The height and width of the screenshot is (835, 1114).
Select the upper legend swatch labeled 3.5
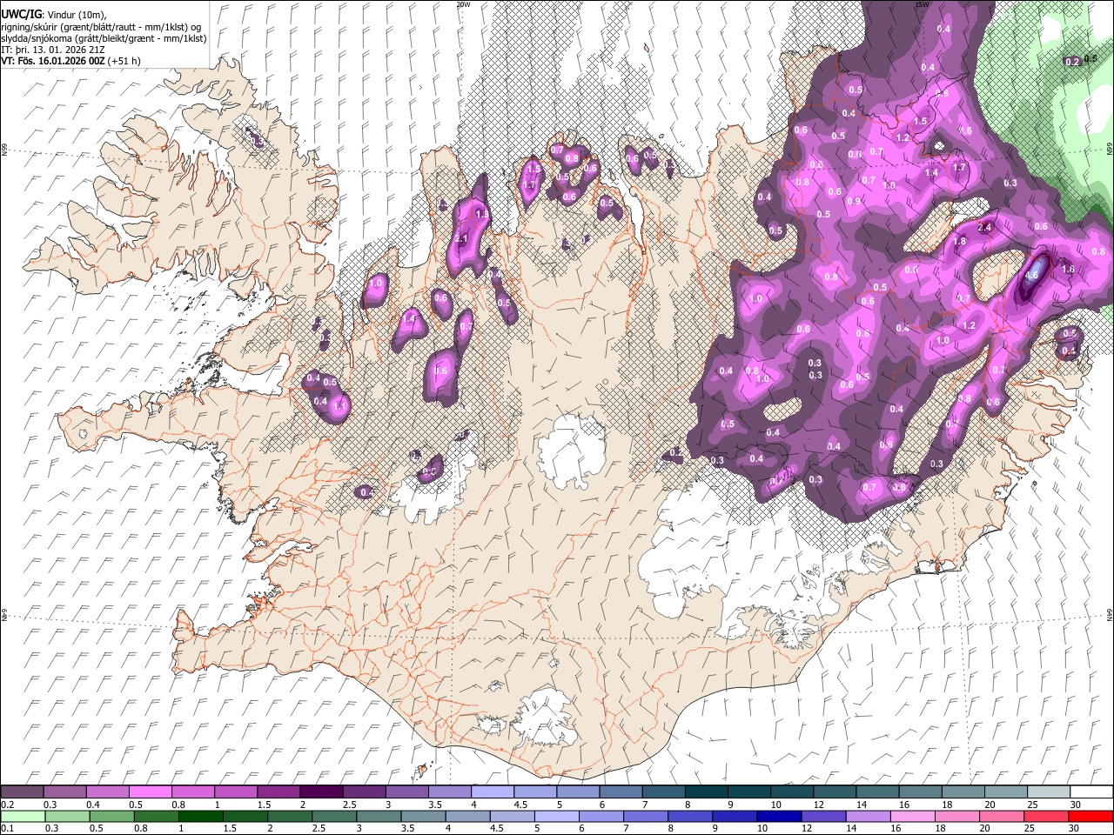coord(449,792)
